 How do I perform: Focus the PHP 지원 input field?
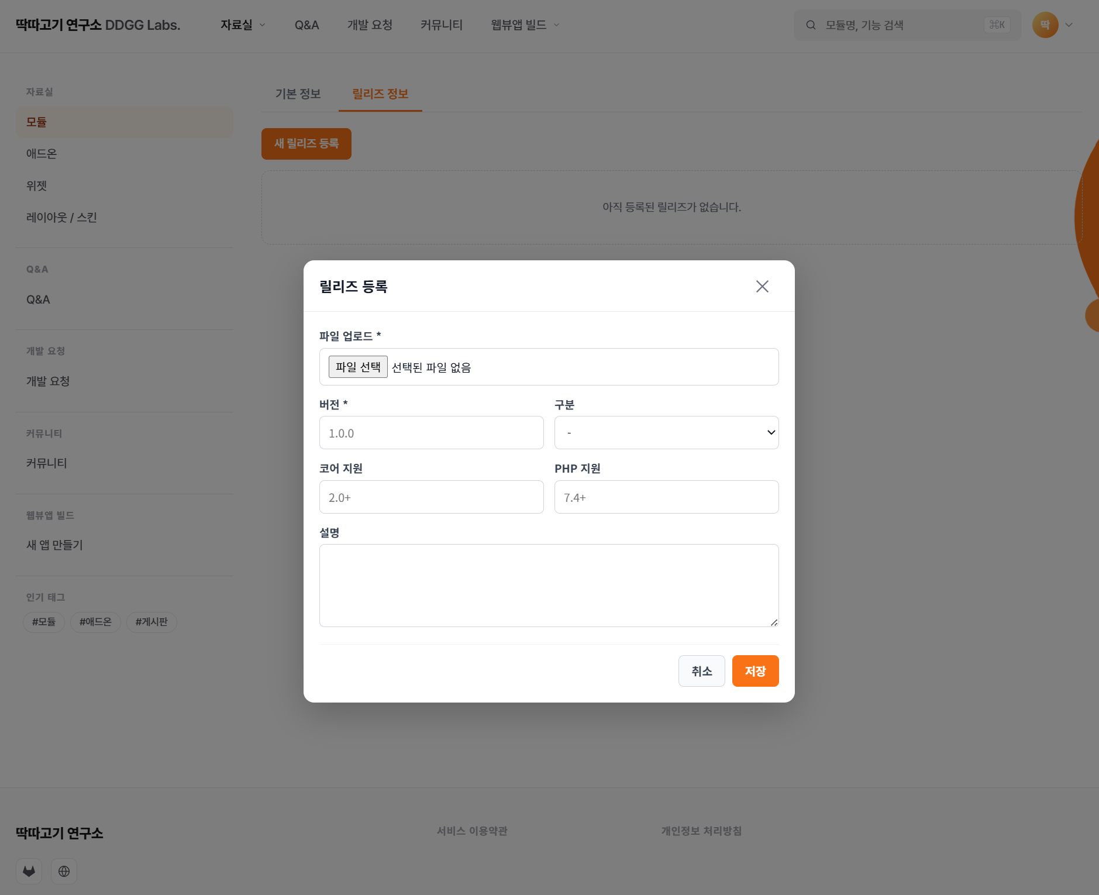(x=667, y=497)
